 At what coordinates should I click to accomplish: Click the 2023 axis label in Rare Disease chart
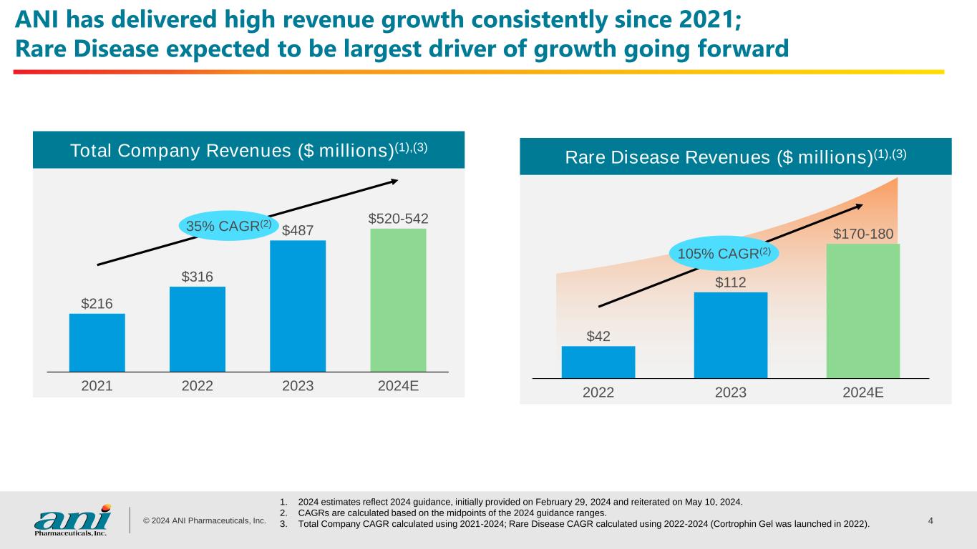(x=731, y=392)
